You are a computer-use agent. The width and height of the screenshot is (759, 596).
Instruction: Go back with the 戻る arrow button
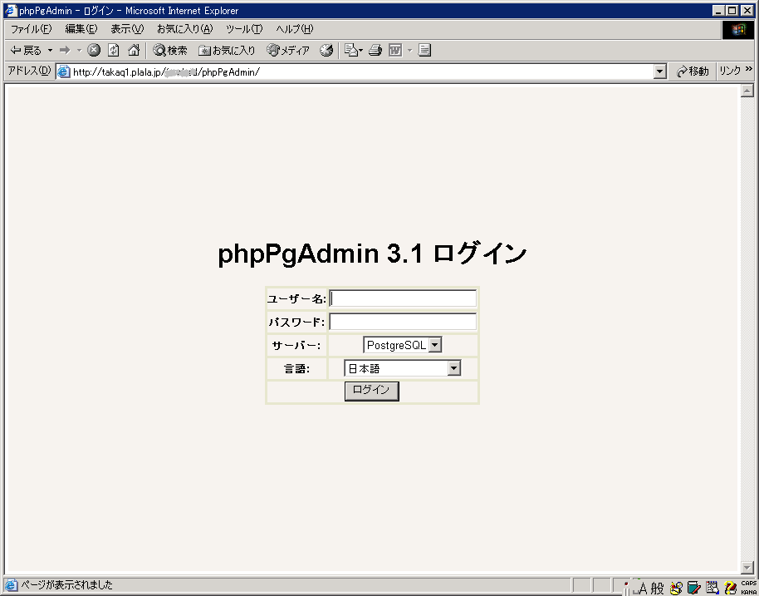coord(26,51)
